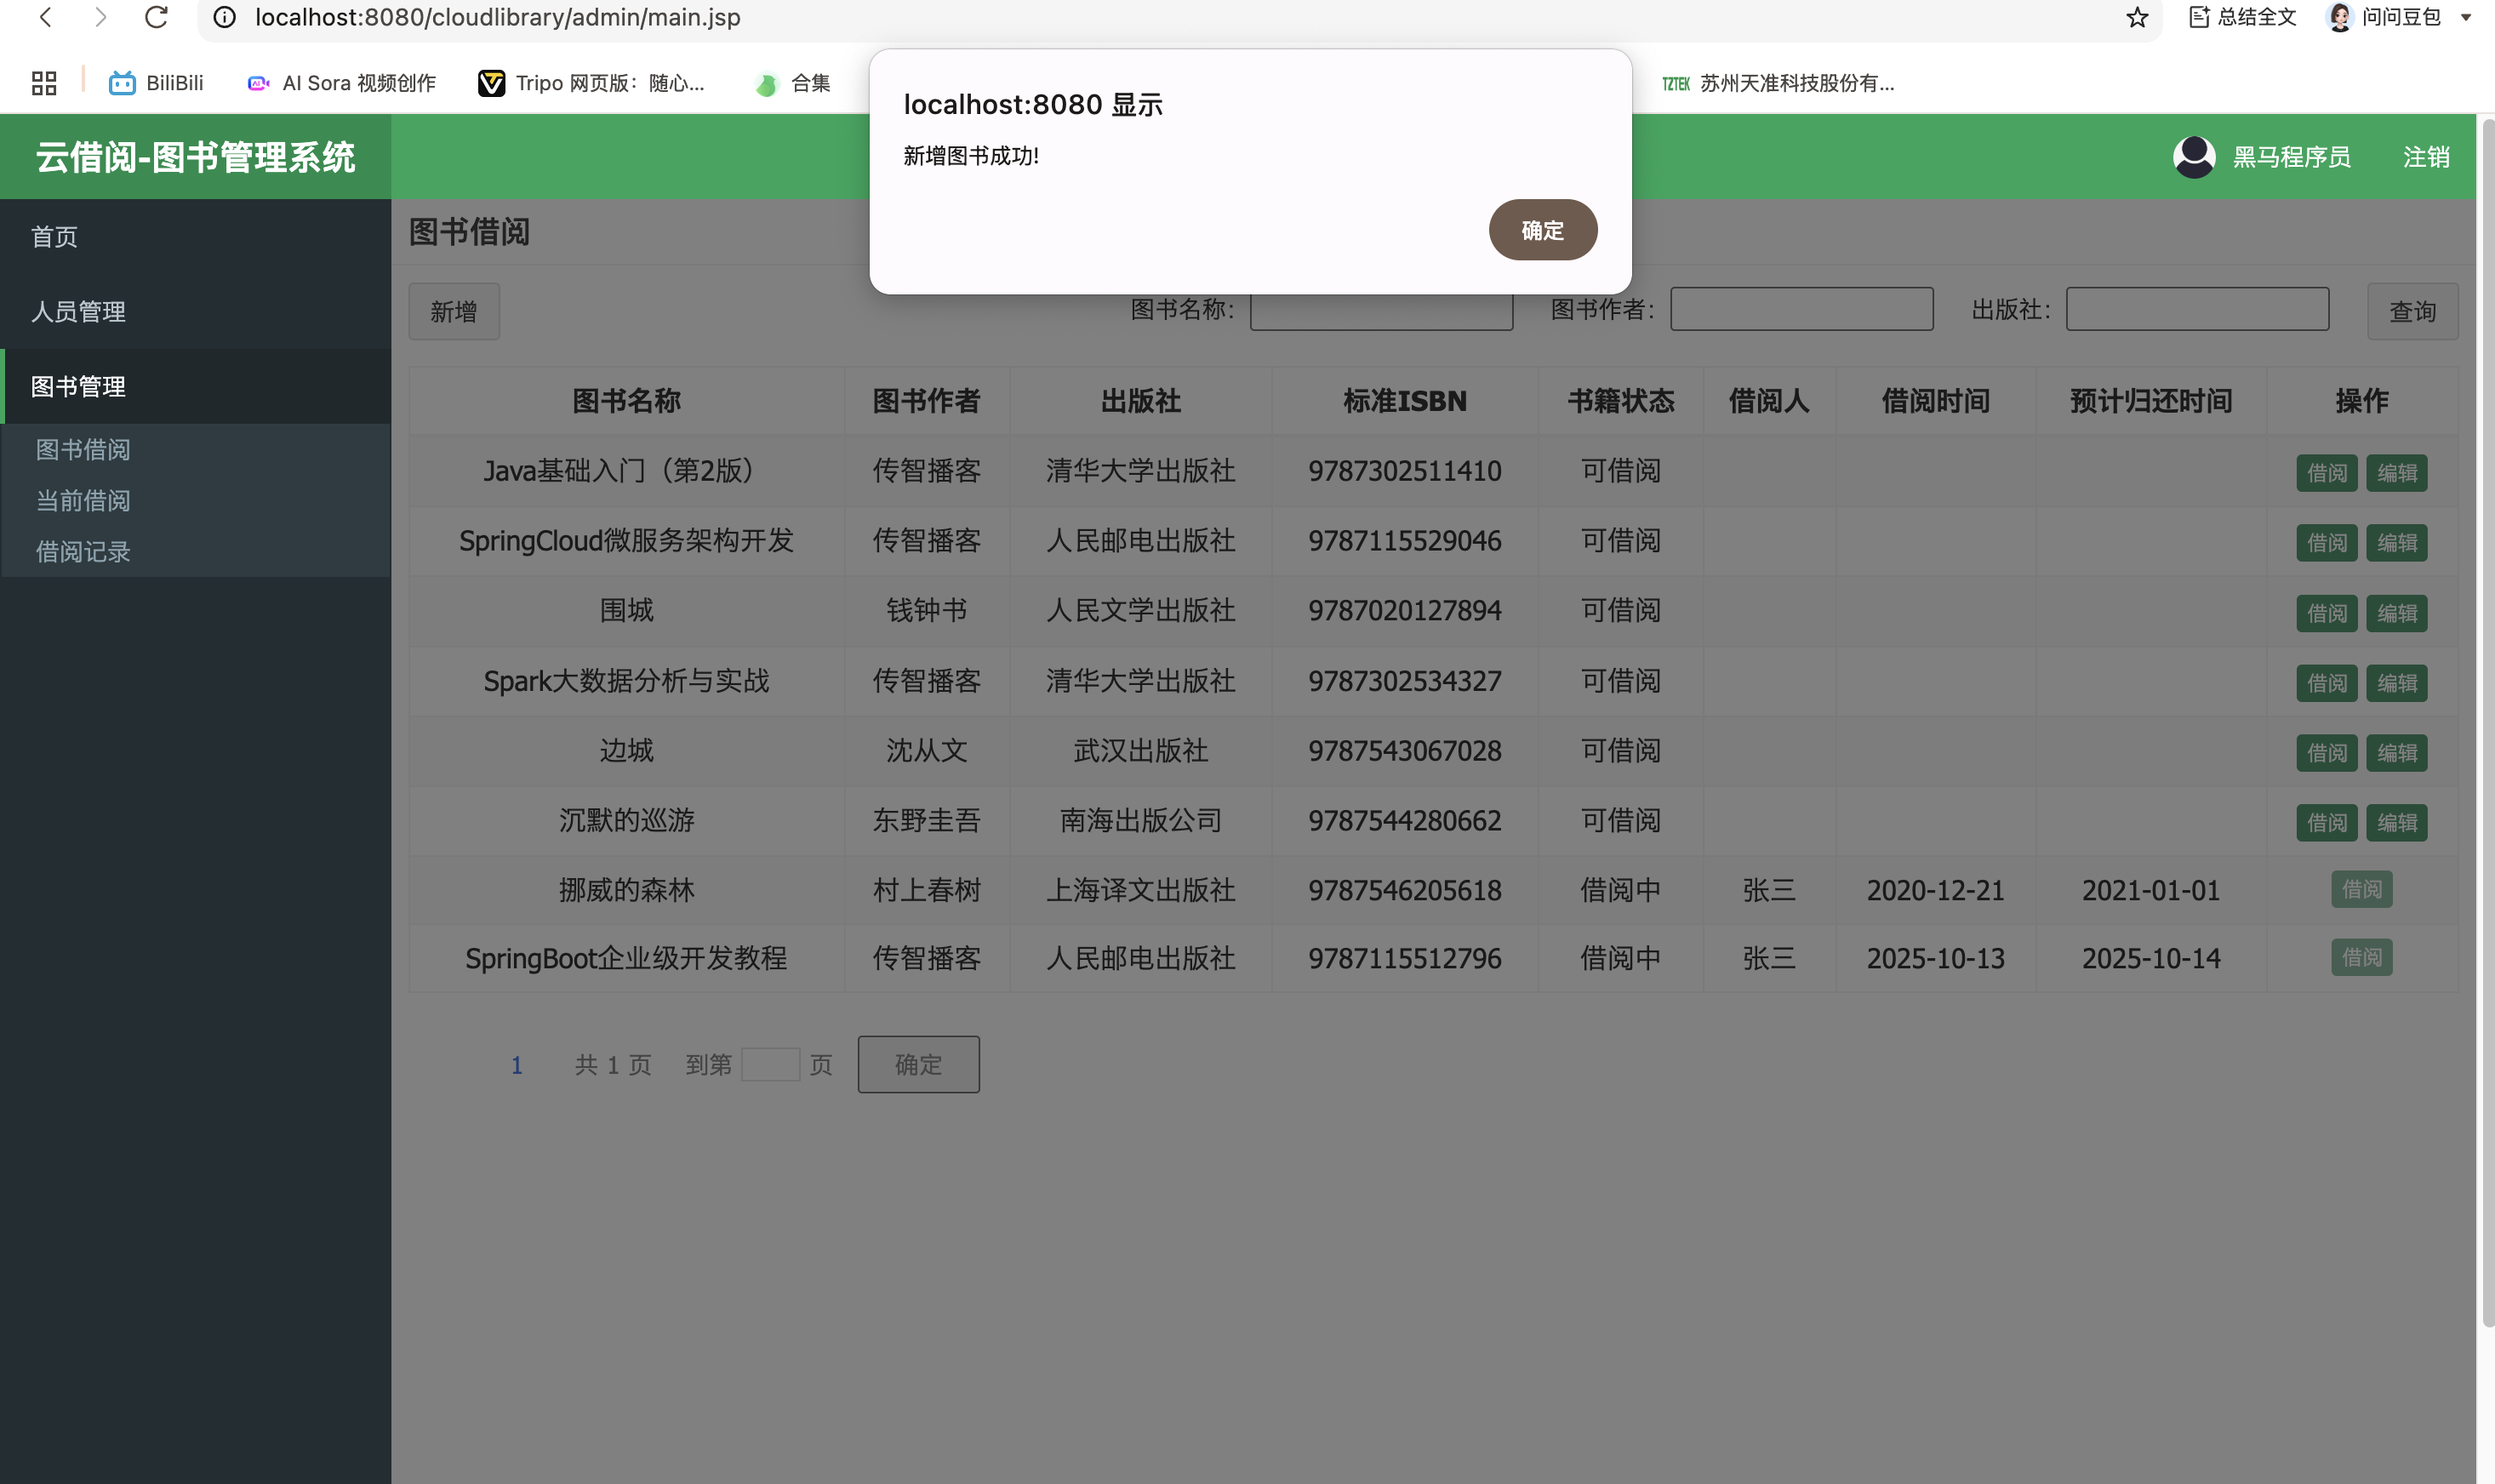Viewport: 2495px width, 1484px height.
Task: Select 借阅记录 in the sidebar
Action: 83,551
